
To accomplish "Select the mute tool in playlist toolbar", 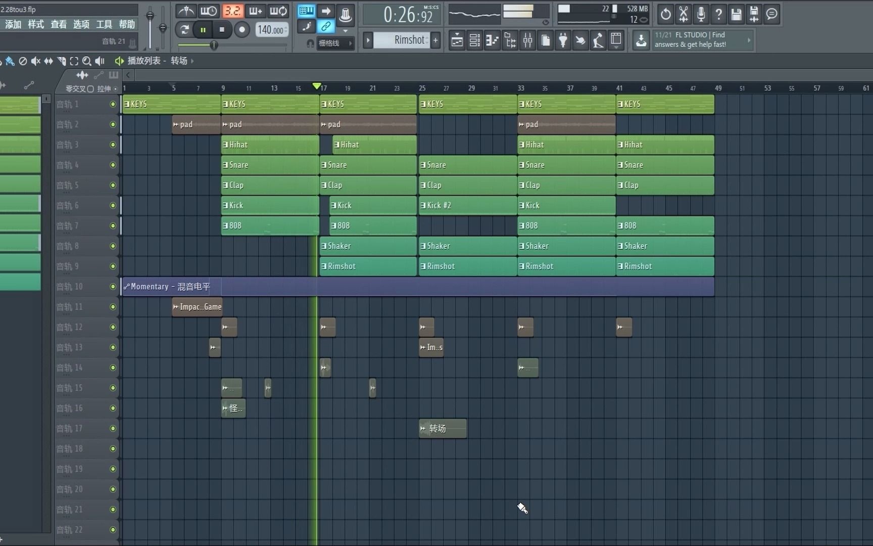I will pyautogui.click(x=35, y=61).
